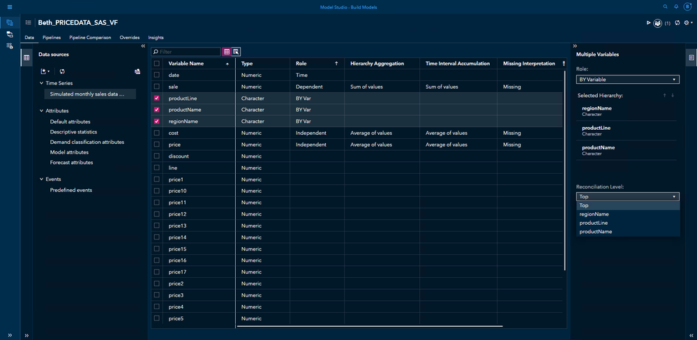Click the properties panel icon on right strip
The image size is (697, 340).
coord(691,57)
